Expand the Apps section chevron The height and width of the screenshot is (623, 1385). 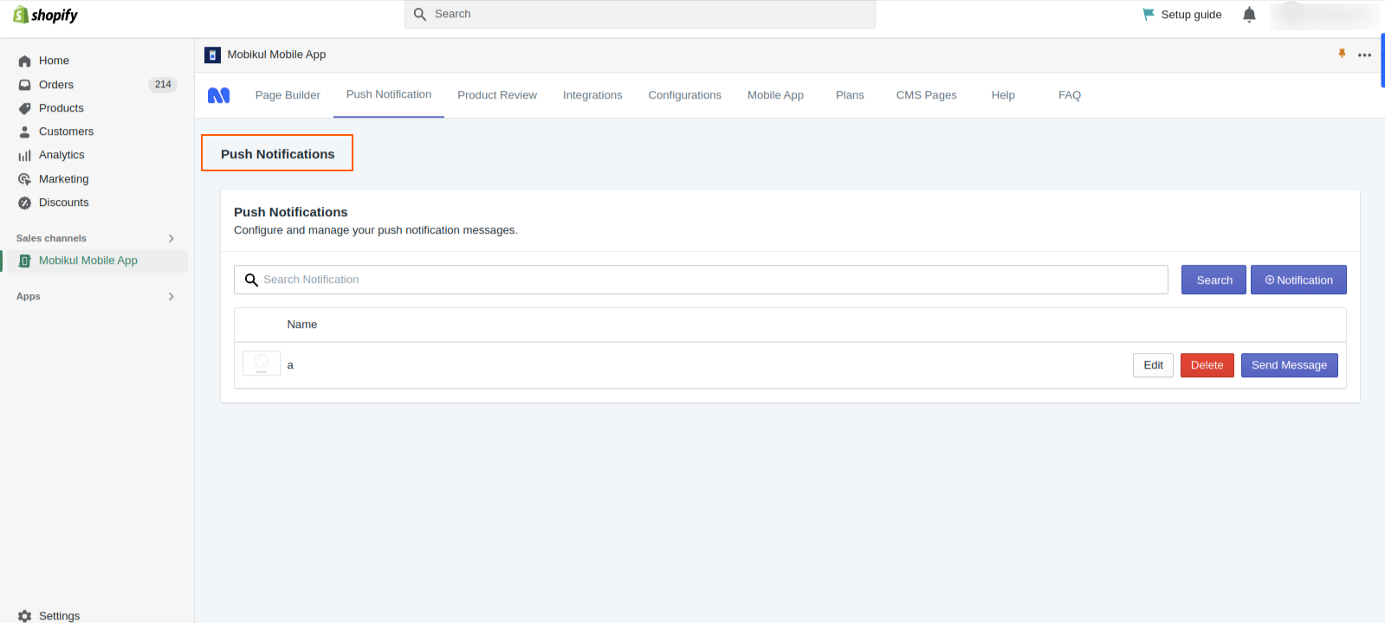[x=172, y=296]
